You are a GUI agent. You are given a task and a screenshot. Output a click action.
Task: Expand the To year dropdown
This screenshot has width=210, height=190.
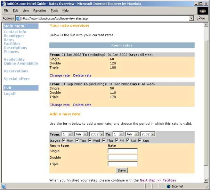[153, 134]
